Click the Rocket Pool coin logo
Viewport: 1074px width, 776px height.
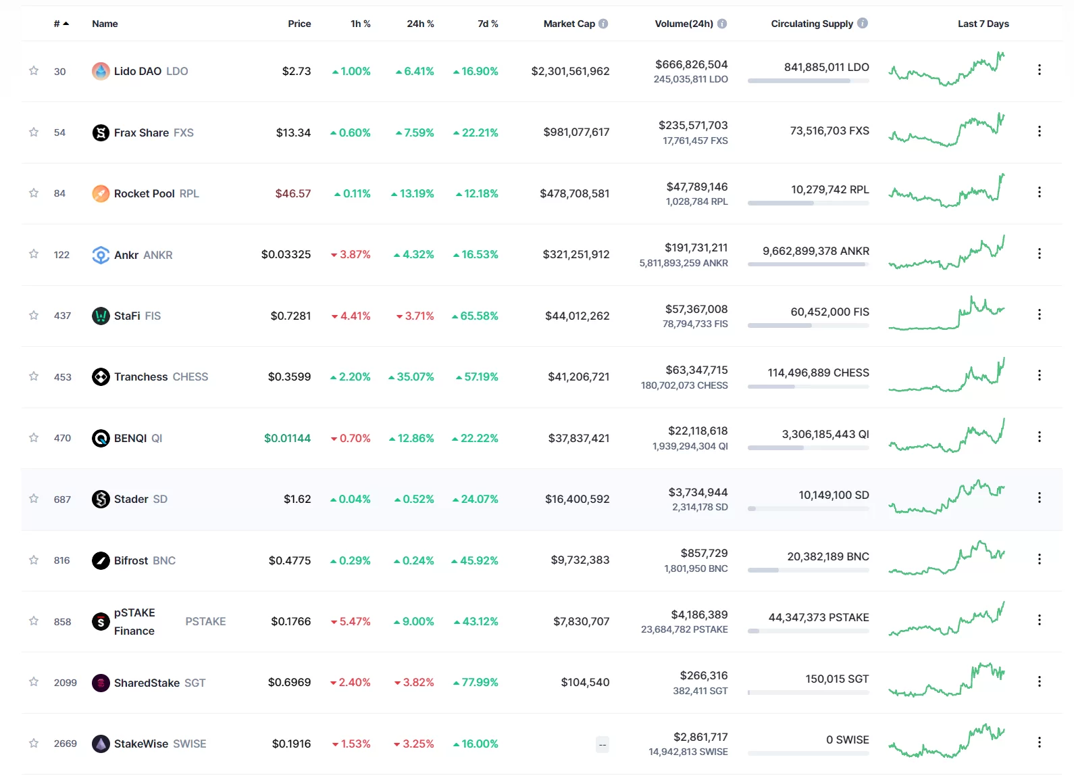101,193
